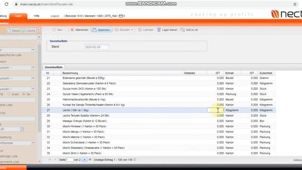Go to next page arrow
302x170 pixels.
[84, 160]
